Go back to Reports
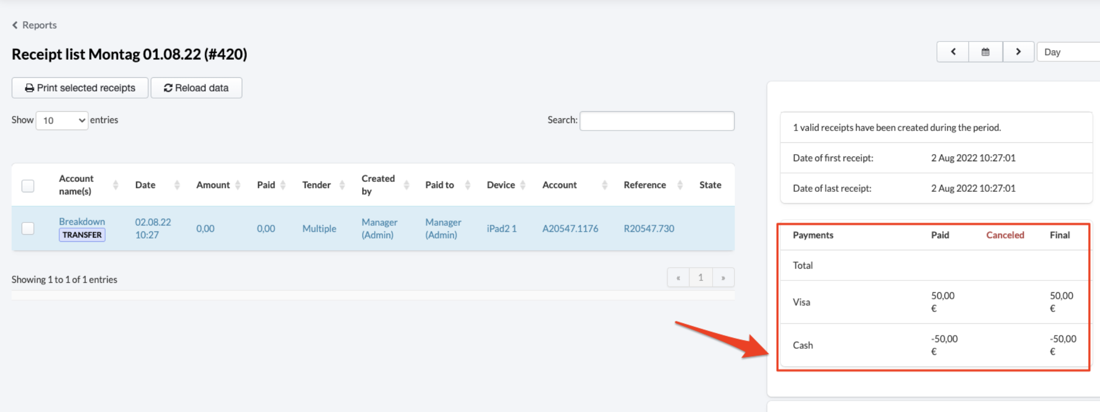 (x=34, y=25)
